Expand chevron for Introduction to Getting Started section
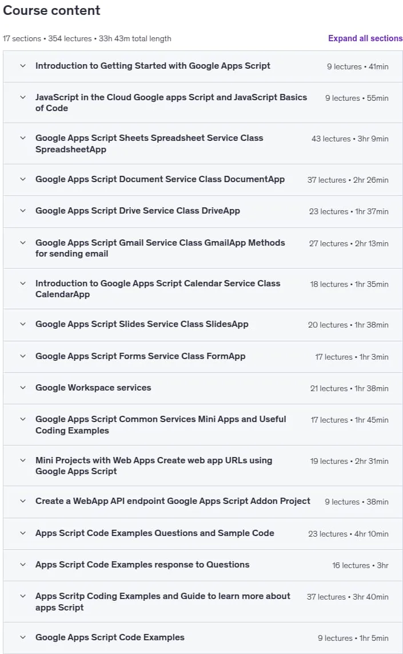Viewport: 403px width, 654px height. tap(23, 66)
